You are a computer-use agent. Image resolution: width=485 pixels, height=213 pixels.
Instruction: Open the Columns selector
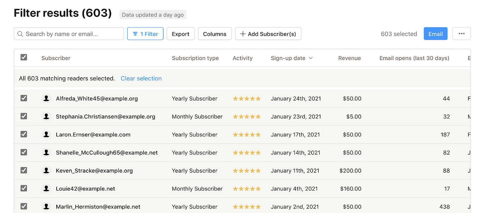point(215,34)
